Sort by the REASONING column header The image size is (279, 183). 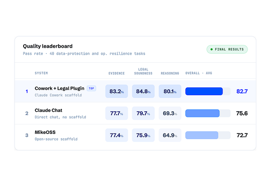[x=170, y=74]
